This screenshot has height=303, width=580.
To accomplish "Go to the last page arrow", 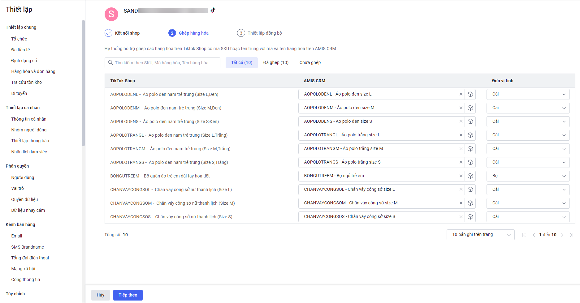I will click(571, 235).
